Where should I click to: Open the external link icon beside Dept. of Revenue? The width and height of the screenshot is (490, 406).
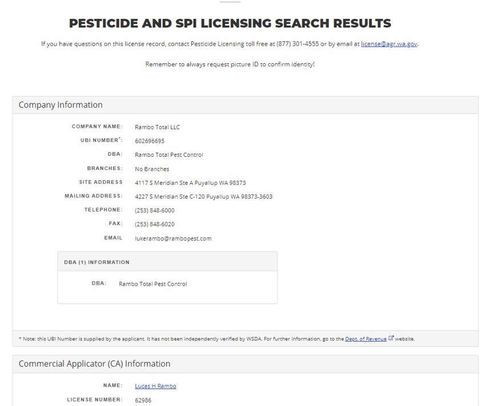391,339
